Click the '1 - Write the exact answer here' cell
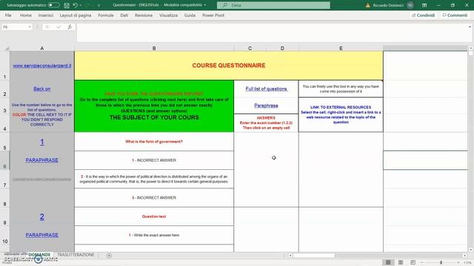474x266 pixels. (154, 235)
